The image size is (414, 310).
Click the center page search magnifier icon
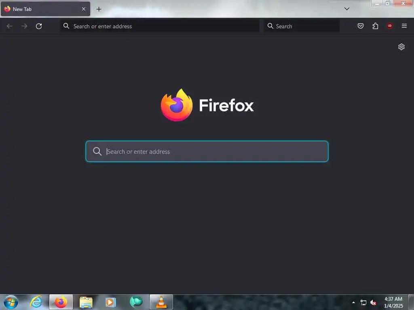point(97,151)
